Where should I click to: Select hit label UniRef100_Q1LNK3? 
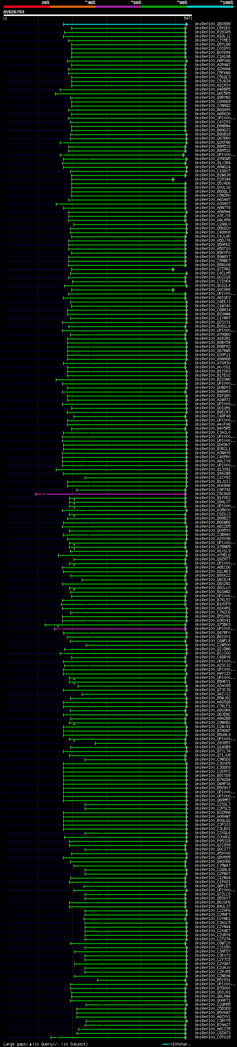coord(213,572)
